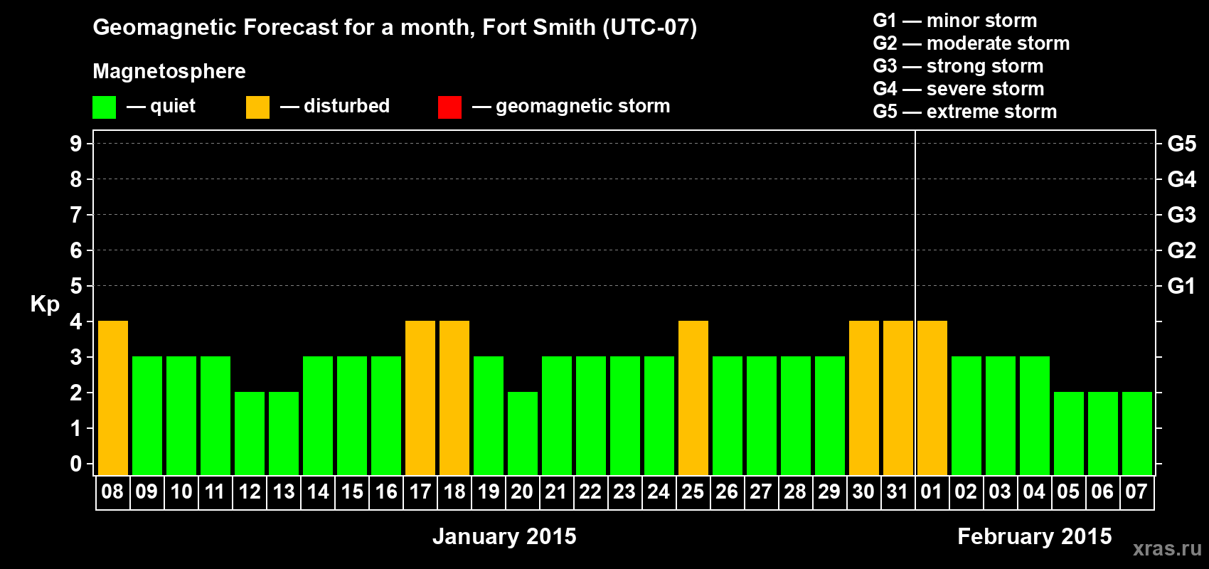Screen dimensions: 1209x569
Task: Click the date cell 12
Action: click(x=250, y=492)
